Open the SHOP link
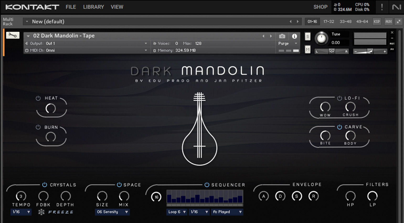 coord(320,7)
